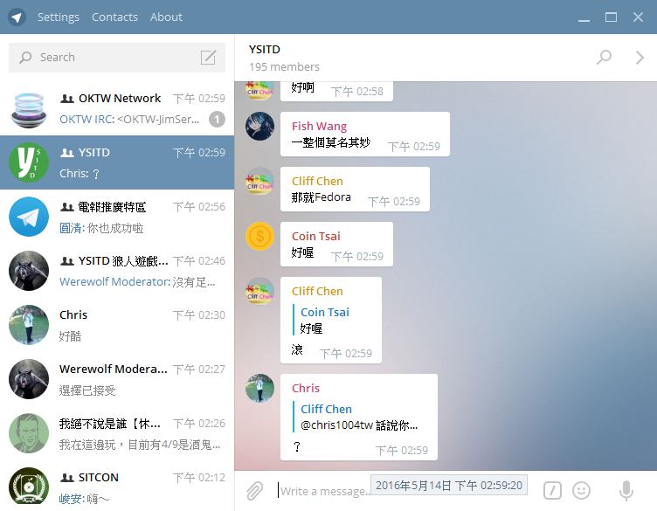
Task: Click the YSITD 195 members header
Action: coord(284,58)
